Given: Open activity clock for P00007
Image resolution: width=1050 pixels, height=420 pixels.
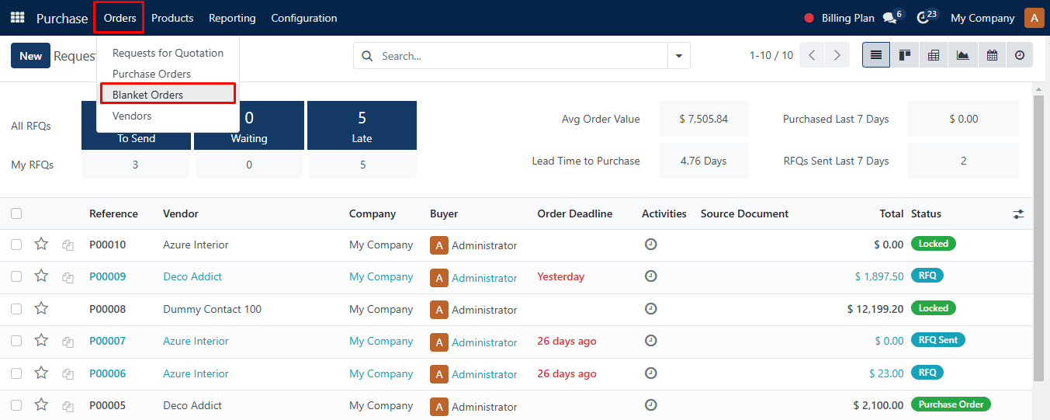Looking at the screenshot, I should pyautogui.click(x=651, y=341).
